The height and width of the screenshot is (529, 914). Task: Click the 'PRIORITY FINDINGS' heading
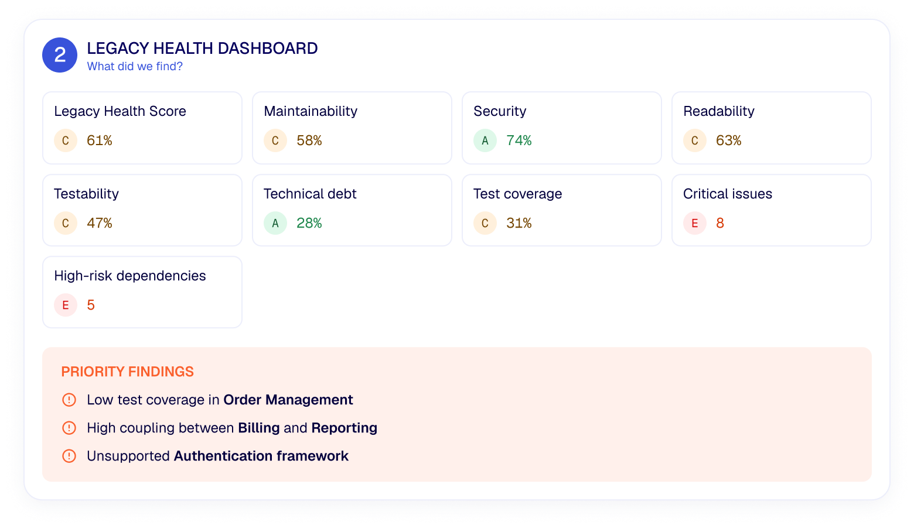[x=127, y=372]
